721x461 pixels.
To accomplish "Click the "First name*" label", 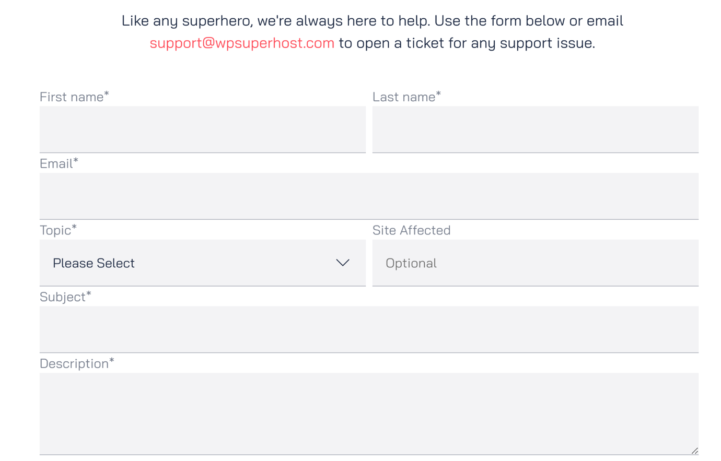I will [x=74, y=97].
